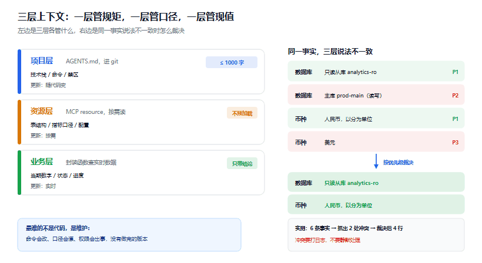Click "MCP resource,按需读" description
Image resolution: width=482 pixels, height=263 pixels.
[x=96, y=112]
